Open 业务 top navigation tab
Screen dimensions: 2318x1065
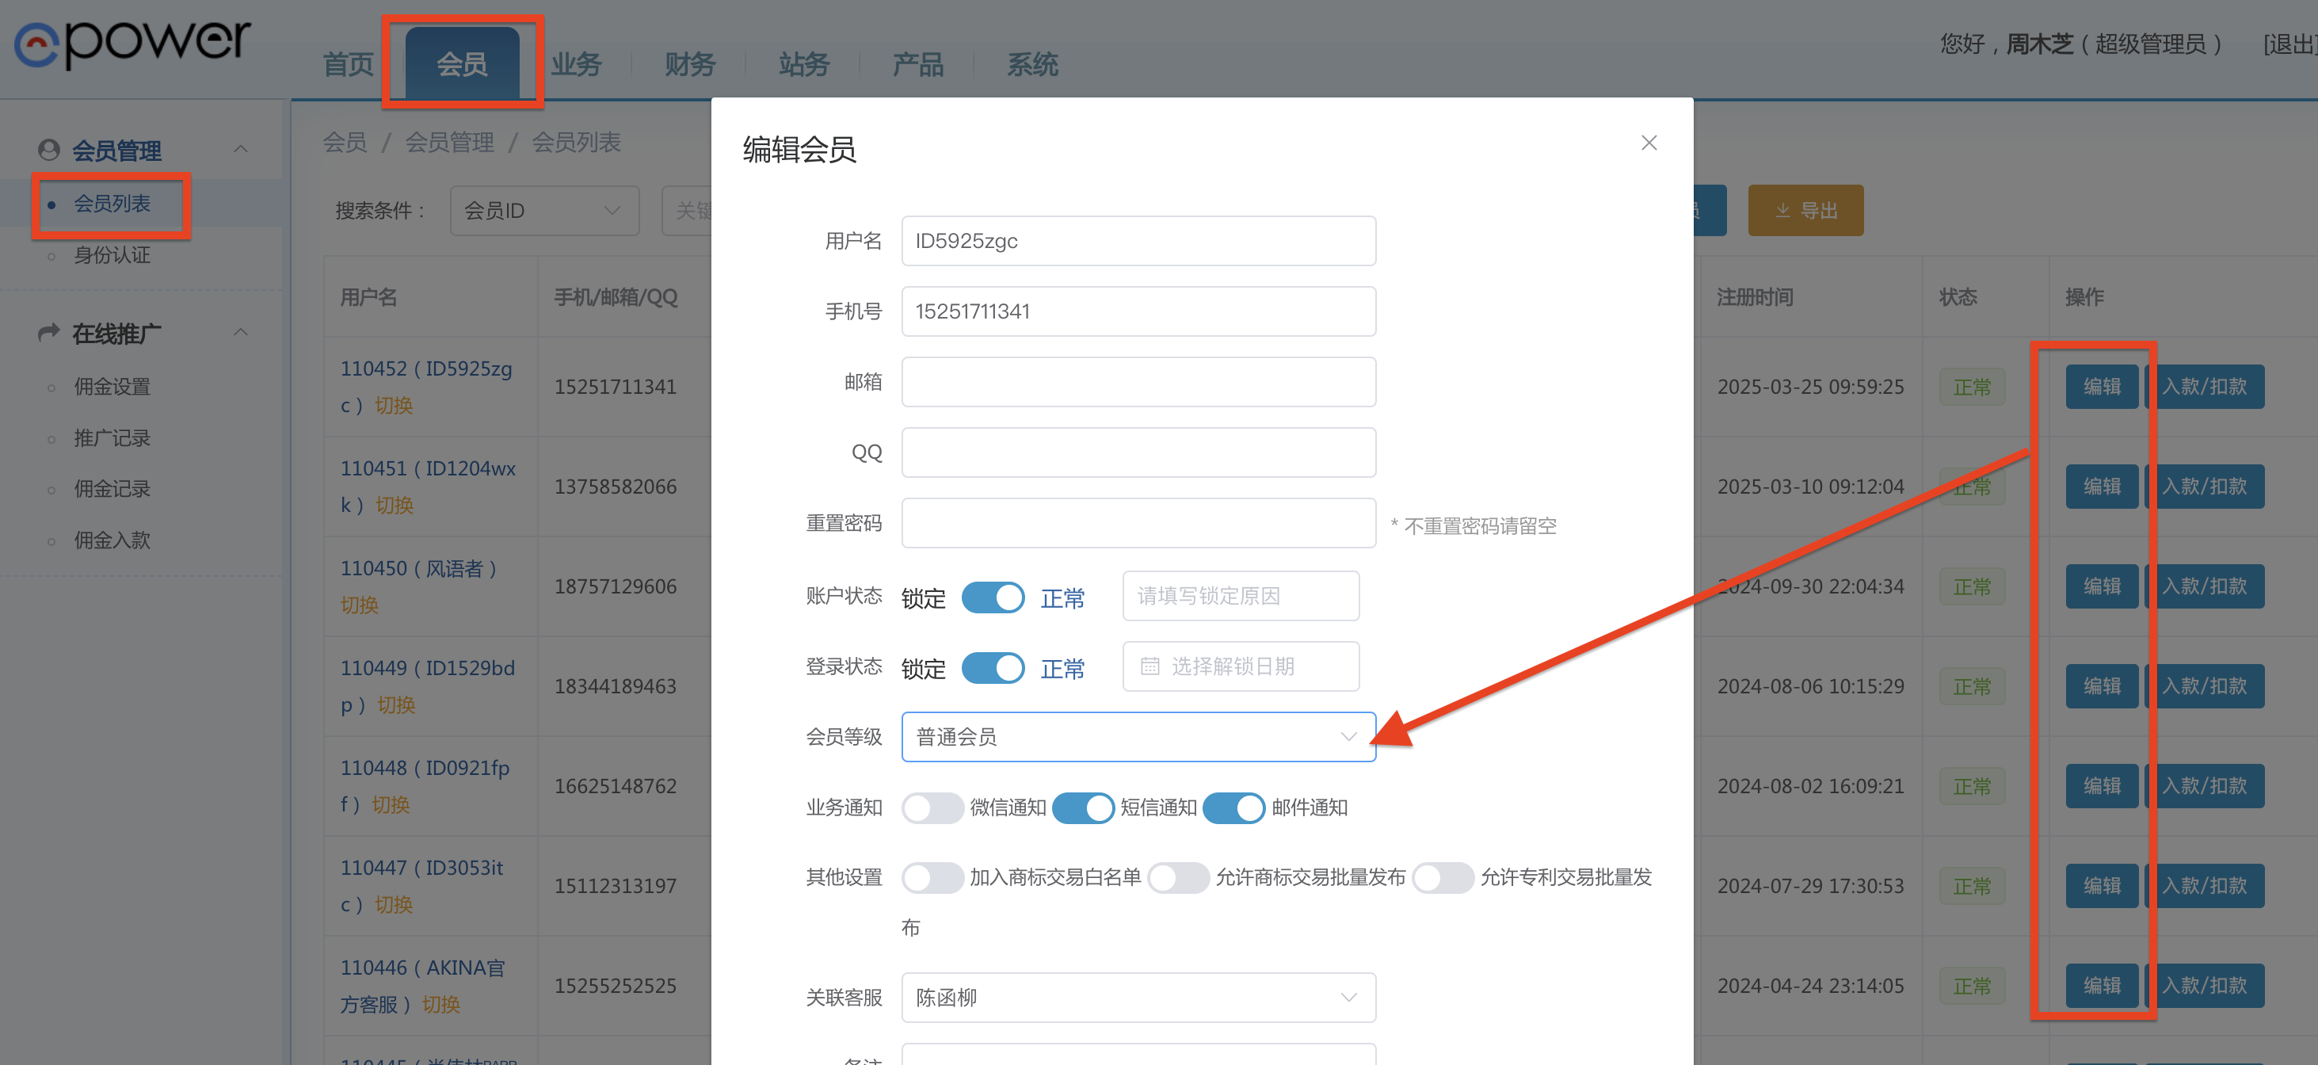(576, 64)
